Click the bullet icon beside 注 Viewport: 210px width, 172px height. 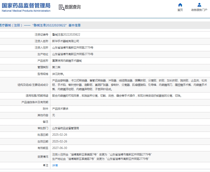[44, 165]
